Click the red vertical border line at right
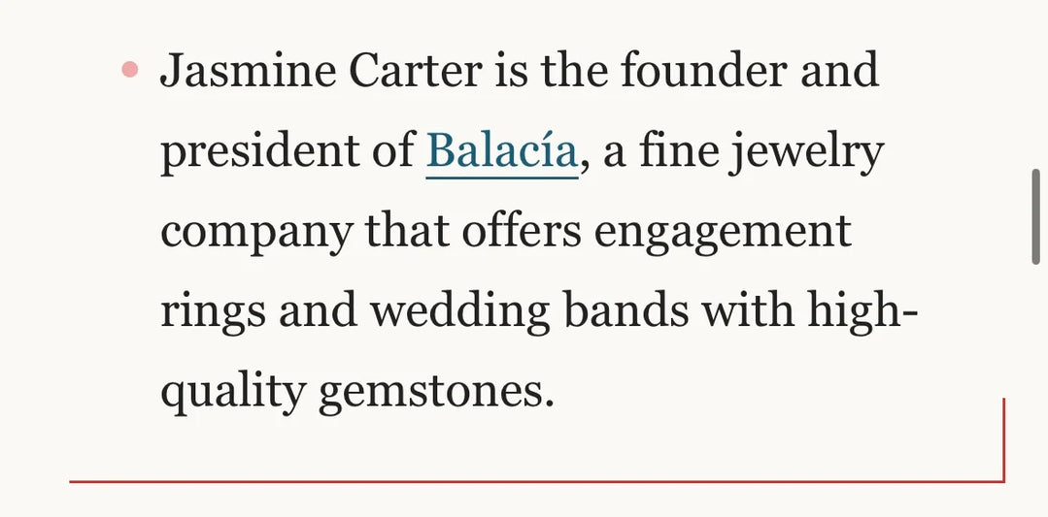 click(x=1003, y=439)
